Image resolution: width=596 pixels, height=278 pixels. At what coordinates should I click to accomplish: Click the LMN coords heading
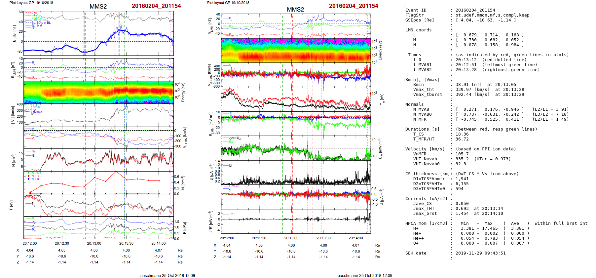418,30
